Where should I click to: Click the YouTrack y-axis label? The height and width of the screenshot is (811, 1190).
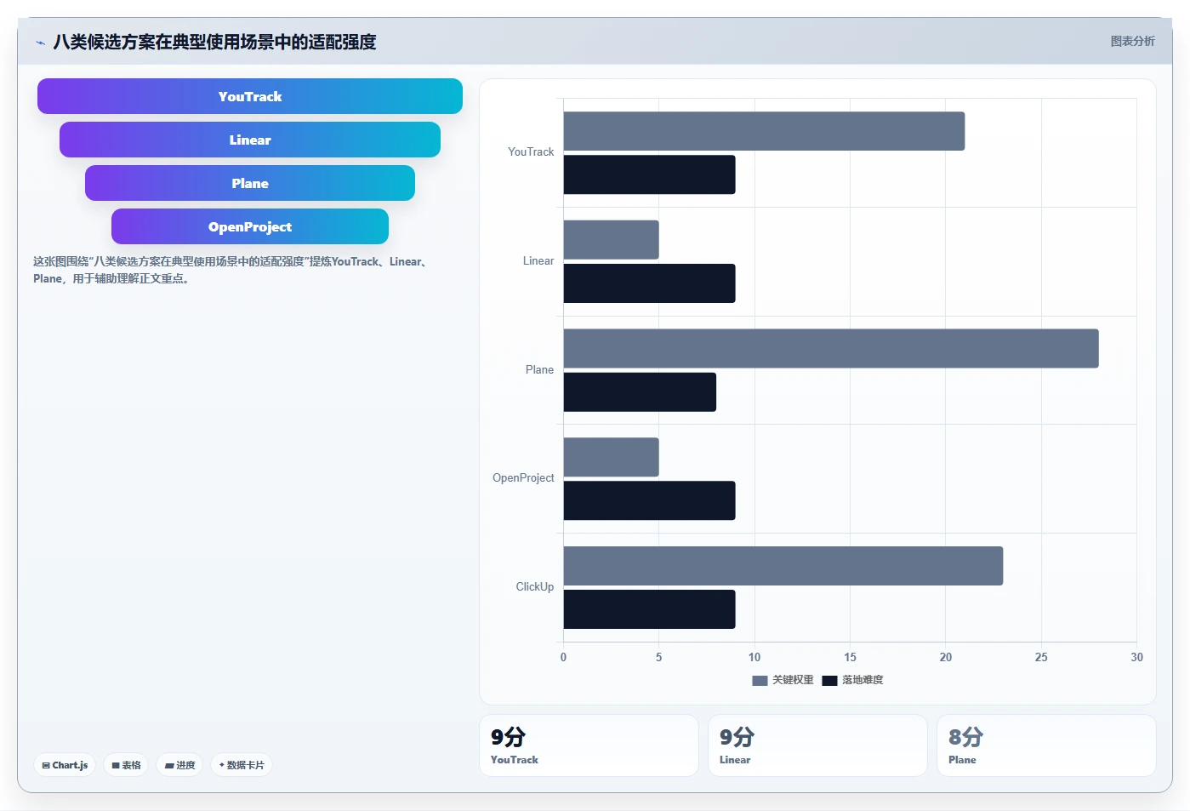(531, 151)
